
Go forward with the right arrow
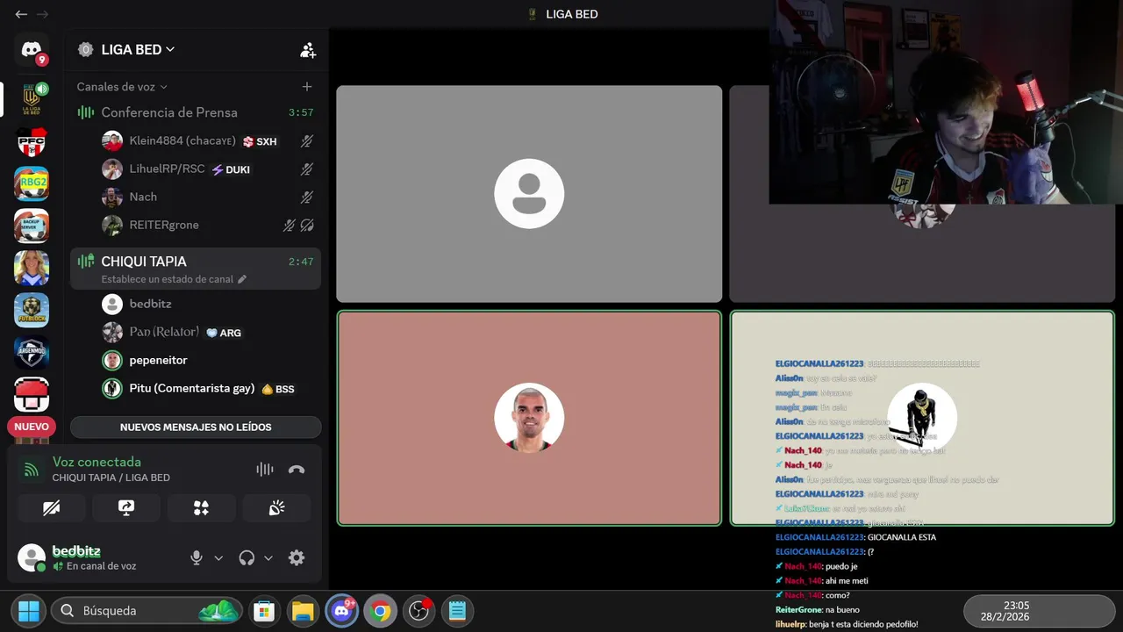pos(42,14)
